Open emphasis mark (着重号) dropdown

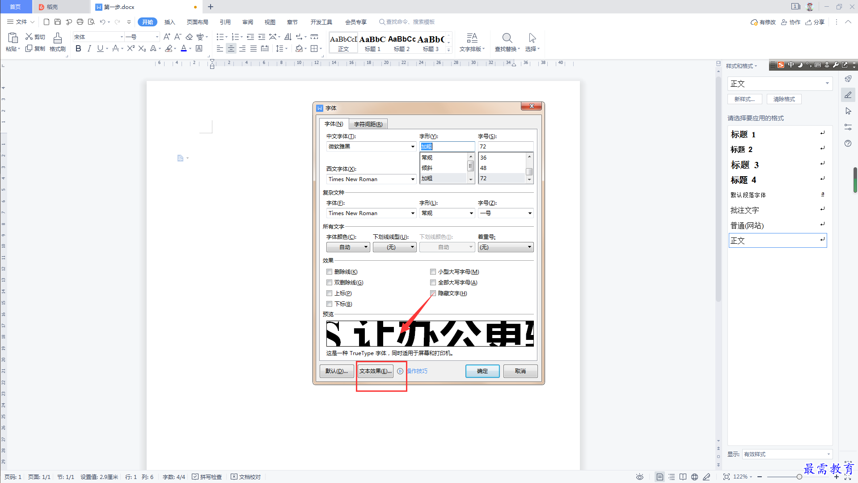tap(506, 247)
